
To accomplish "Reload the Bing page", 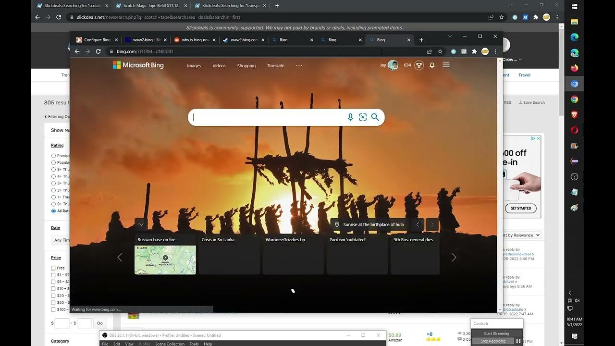I will (98, 51).
